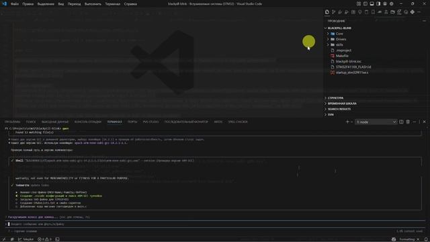Open the Выделение menu
The height and width of the screenshot is (242, 430).
pyautogui.click(x=46, y=4)
